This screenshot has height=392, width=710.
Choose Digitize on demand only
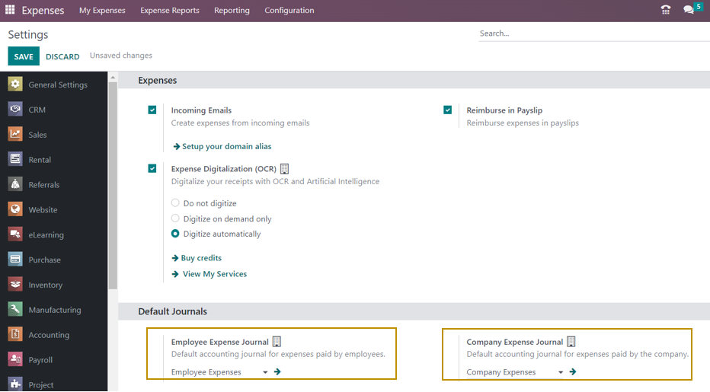176,218
